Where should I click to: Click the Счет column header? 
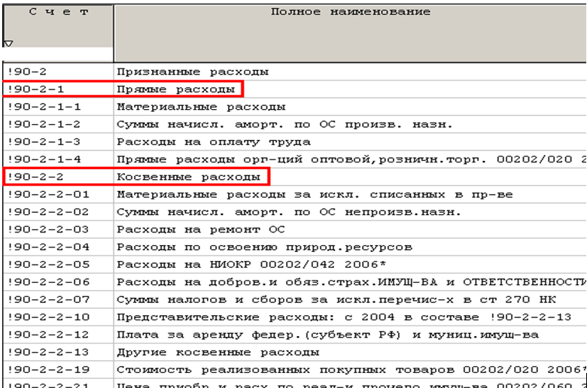tap(57, 14)
